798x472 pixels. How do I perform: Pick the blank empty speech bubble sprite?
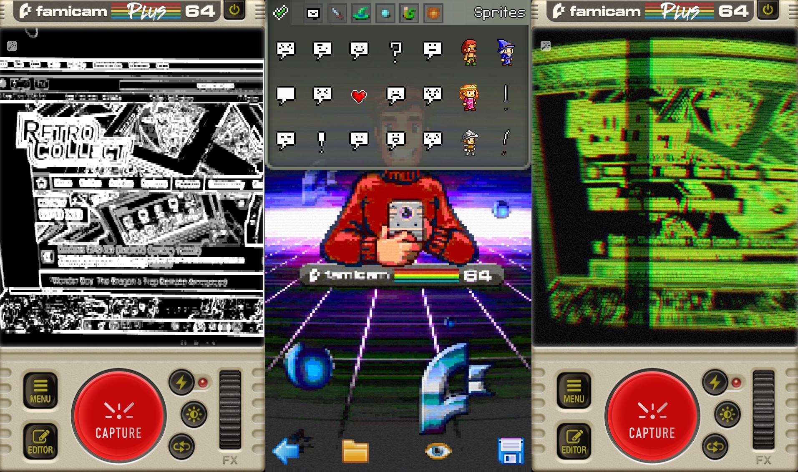click(286, 96)
